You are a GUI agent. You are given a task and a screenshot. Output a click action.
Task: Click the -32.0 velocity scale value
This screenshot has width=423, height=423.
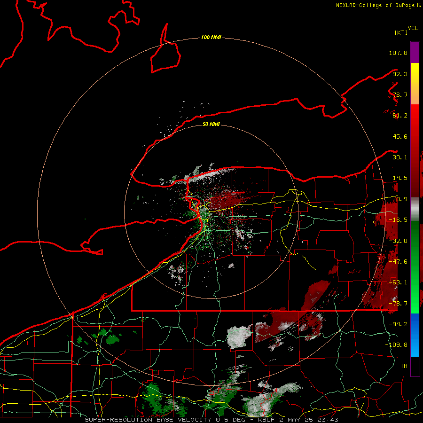click(398, 241)
